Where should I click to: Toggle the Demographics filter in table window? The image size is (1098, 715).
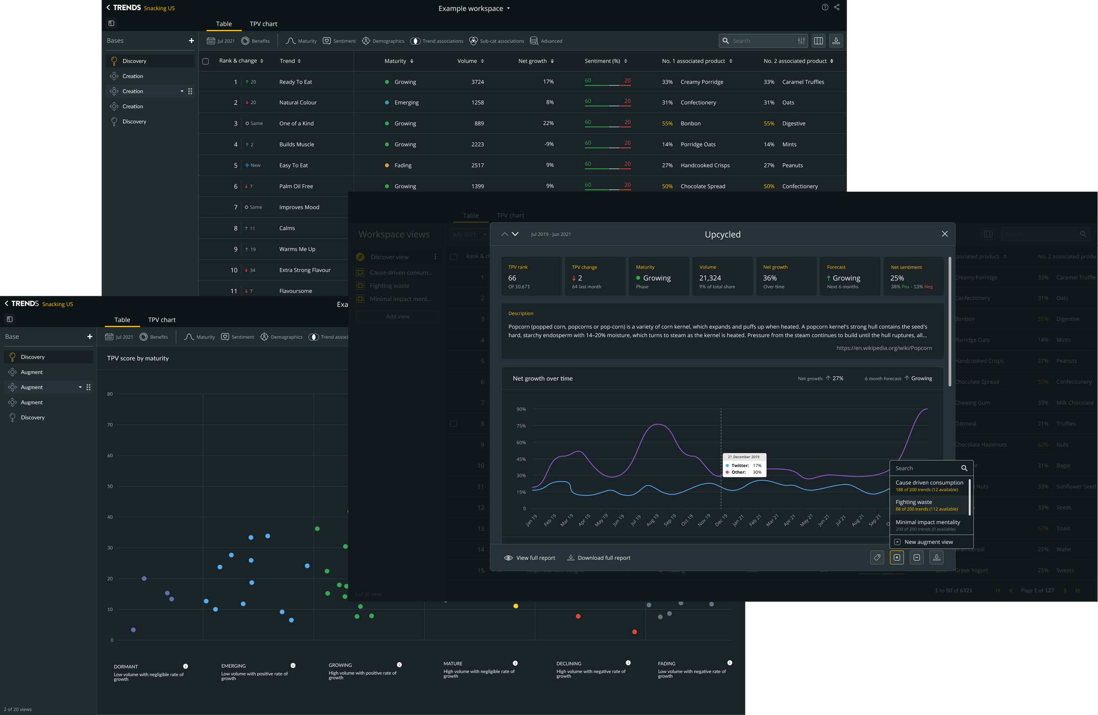point(383,41)
